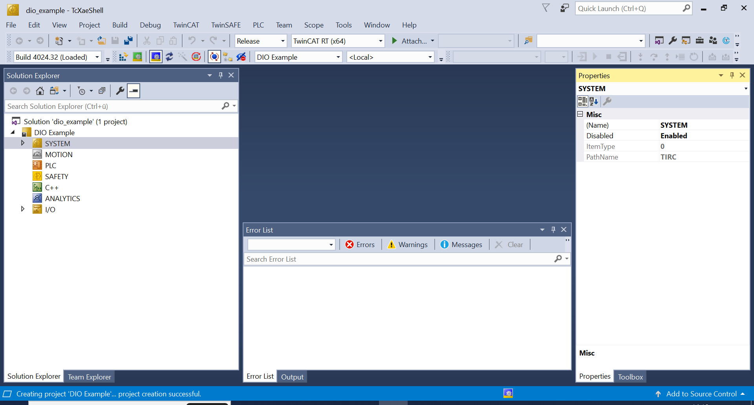
Task: Click the Restart TwinCAT Run Mode icon
Action: click(137, 57)
